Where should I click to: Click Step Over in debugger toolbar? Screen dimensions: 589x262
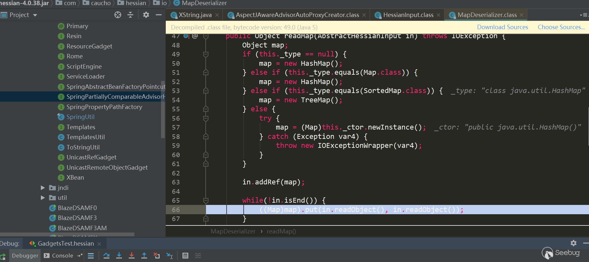pyautogui.click(x=107, y=256)
